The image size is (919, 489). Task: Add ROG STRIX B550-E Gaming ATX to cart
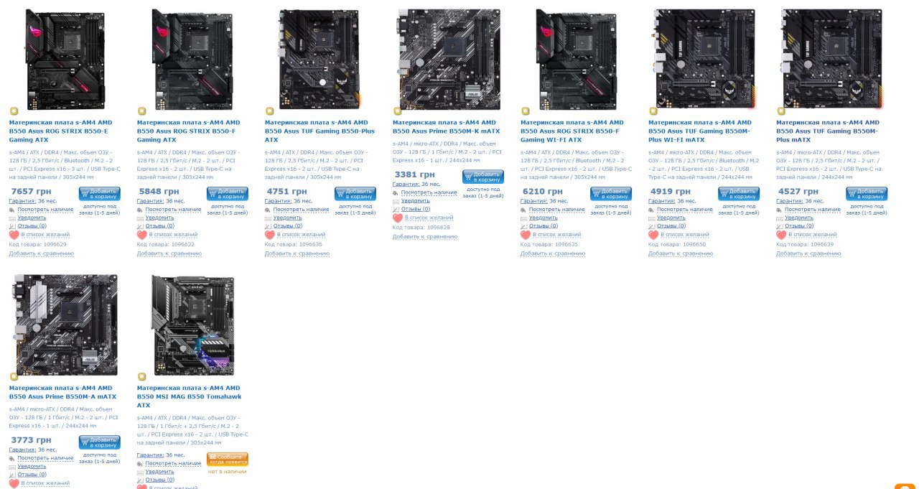pos(100,194)
